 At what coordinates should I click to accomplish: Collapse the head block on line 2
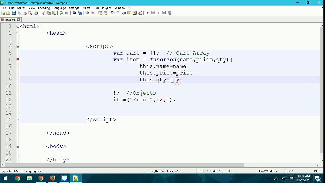pyautogui.click(x=18, y=33)
